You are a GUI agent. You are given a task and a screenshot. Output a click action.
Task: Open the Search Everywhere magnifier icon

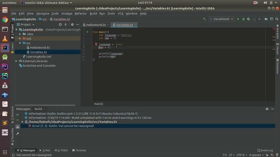277,19
